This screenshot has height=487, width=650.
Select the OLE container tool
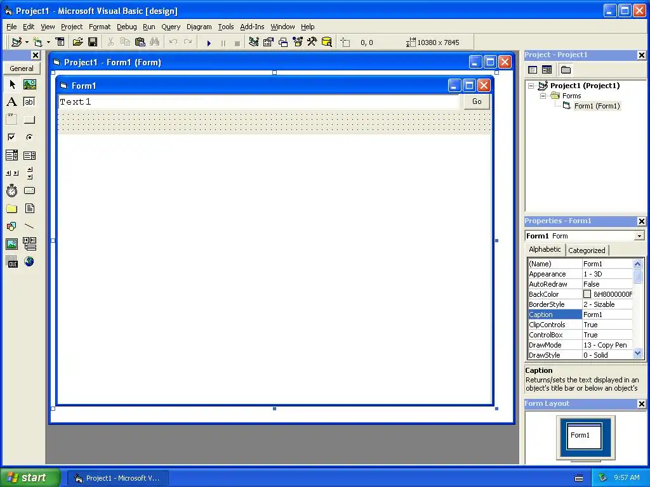[12, 261]
